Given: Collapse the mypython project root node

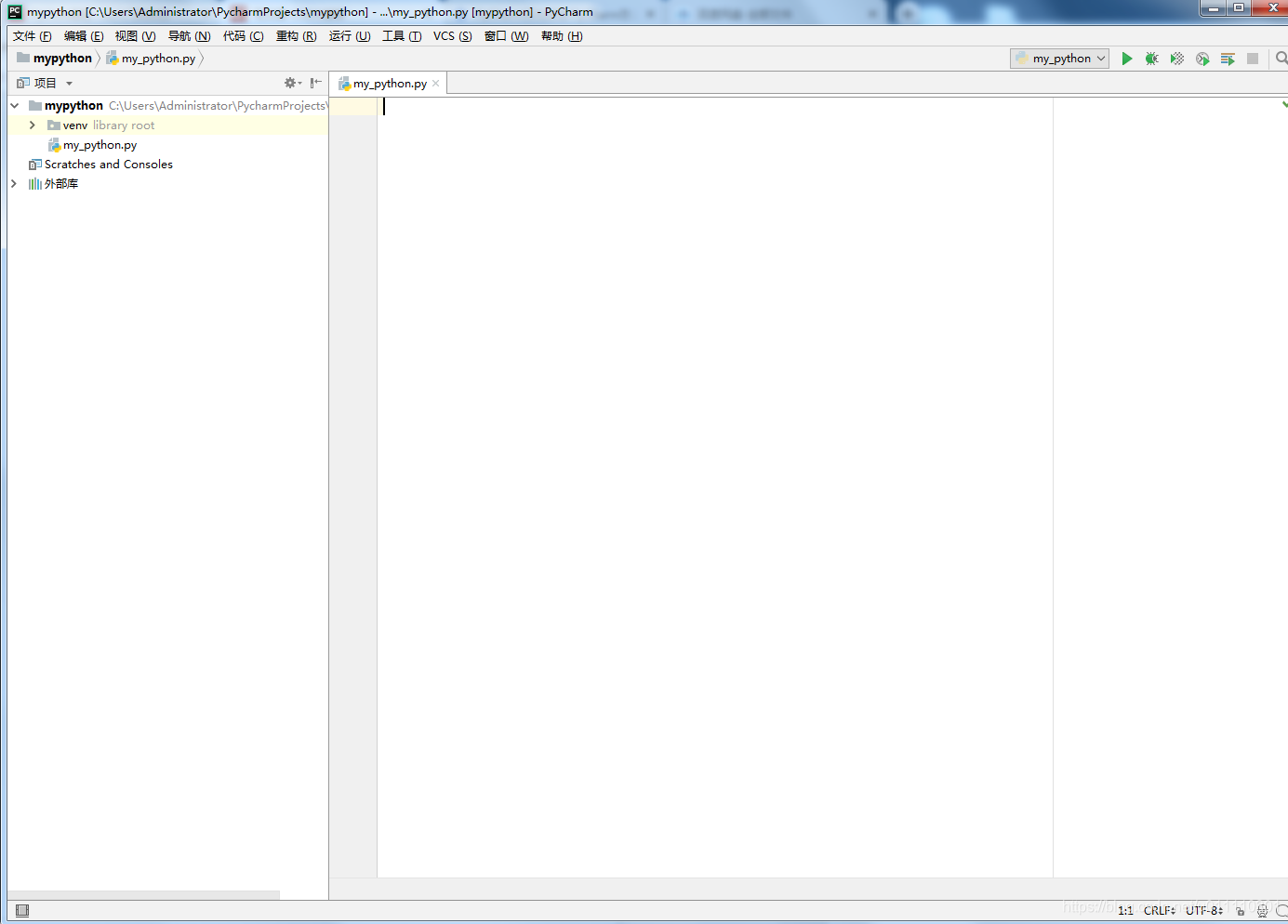Looking at the screenshot, I should [x=15, y=106].
